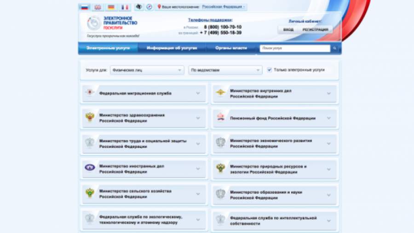
Task: Switch language with the Russian flag icon
Action: [85, 7]
